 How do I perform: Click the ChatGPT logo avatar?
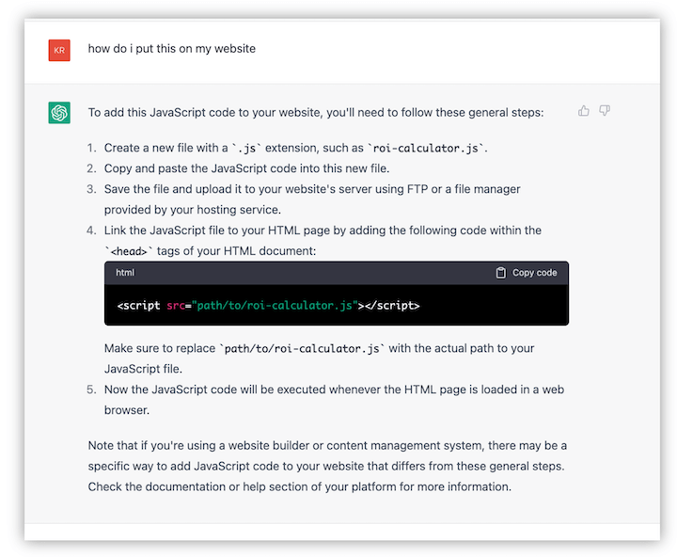tap(59, 113)
